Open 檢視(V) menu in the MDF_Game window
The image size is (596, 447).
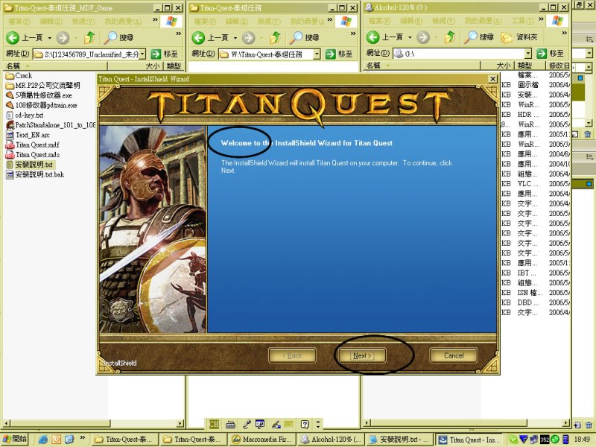(83, 22)
